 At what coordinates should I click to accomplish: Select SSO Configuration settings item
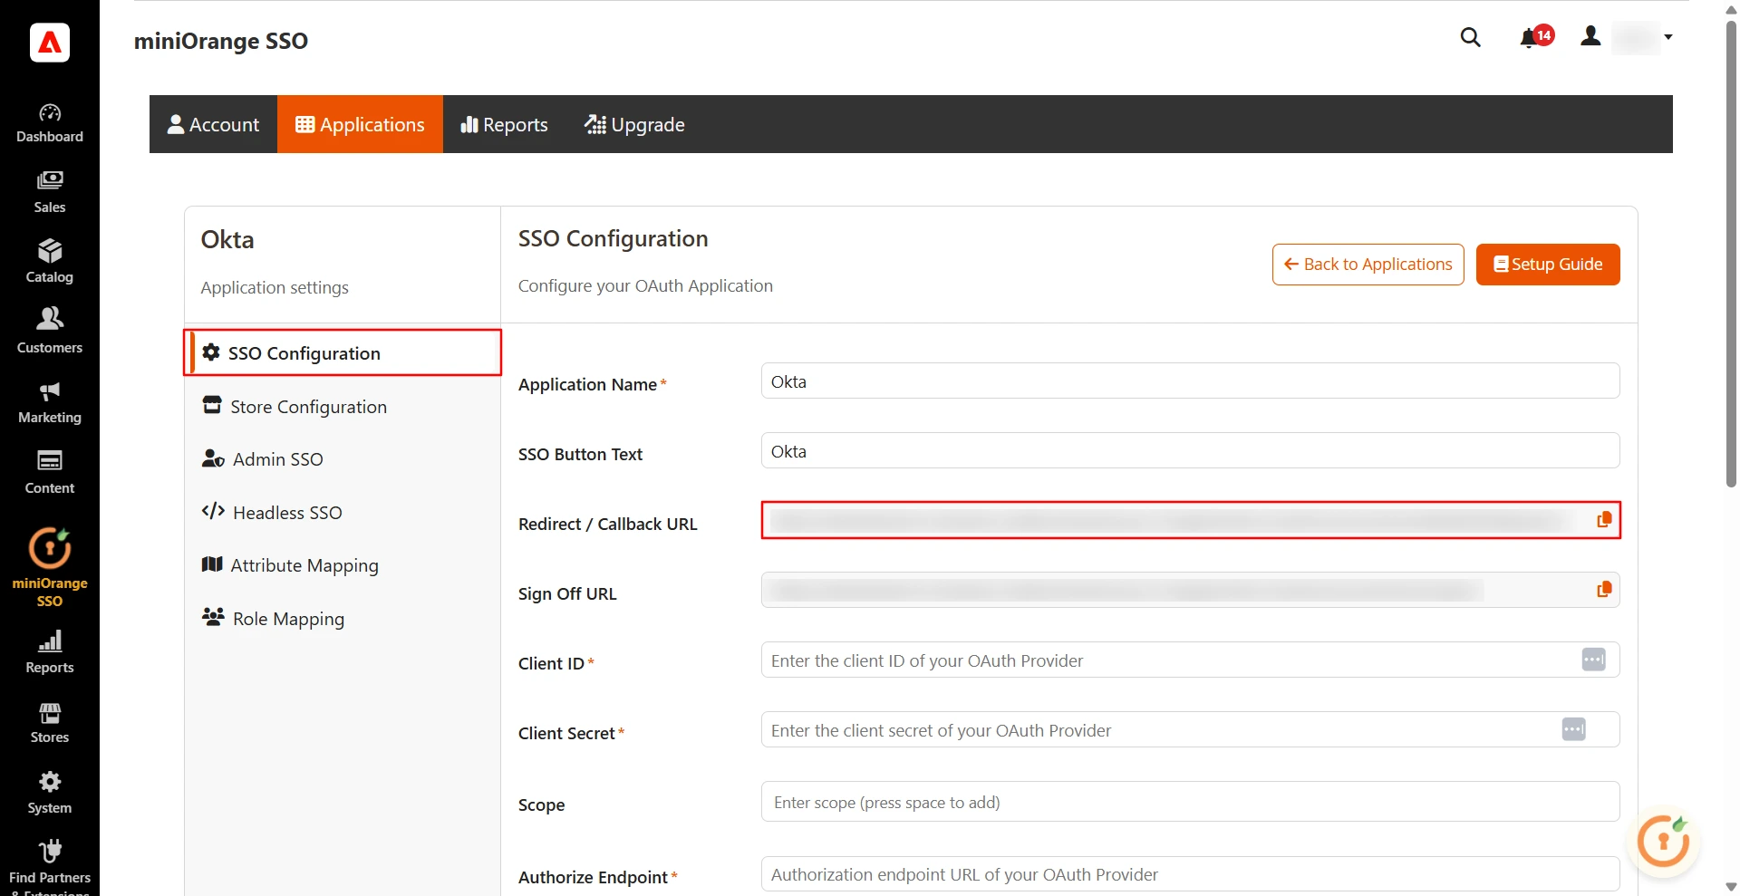[x=343, y=352]
